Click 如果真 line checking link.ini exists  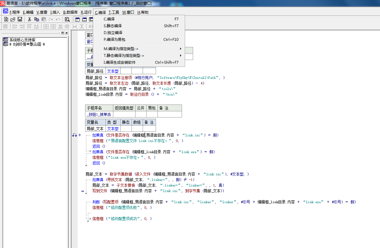coord(155,135)
